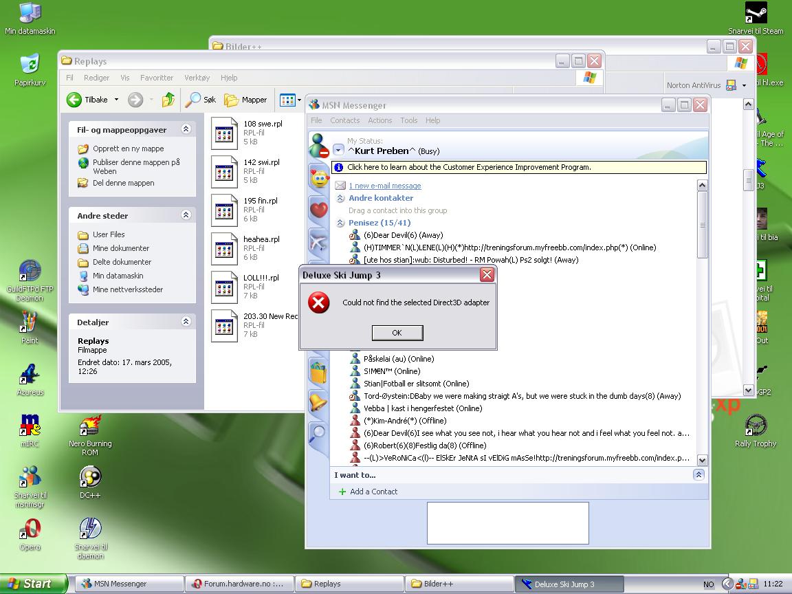792x594 pixels.
Task: Click the bell alerts tab in MSN sidebar
Action: (318, 403)
